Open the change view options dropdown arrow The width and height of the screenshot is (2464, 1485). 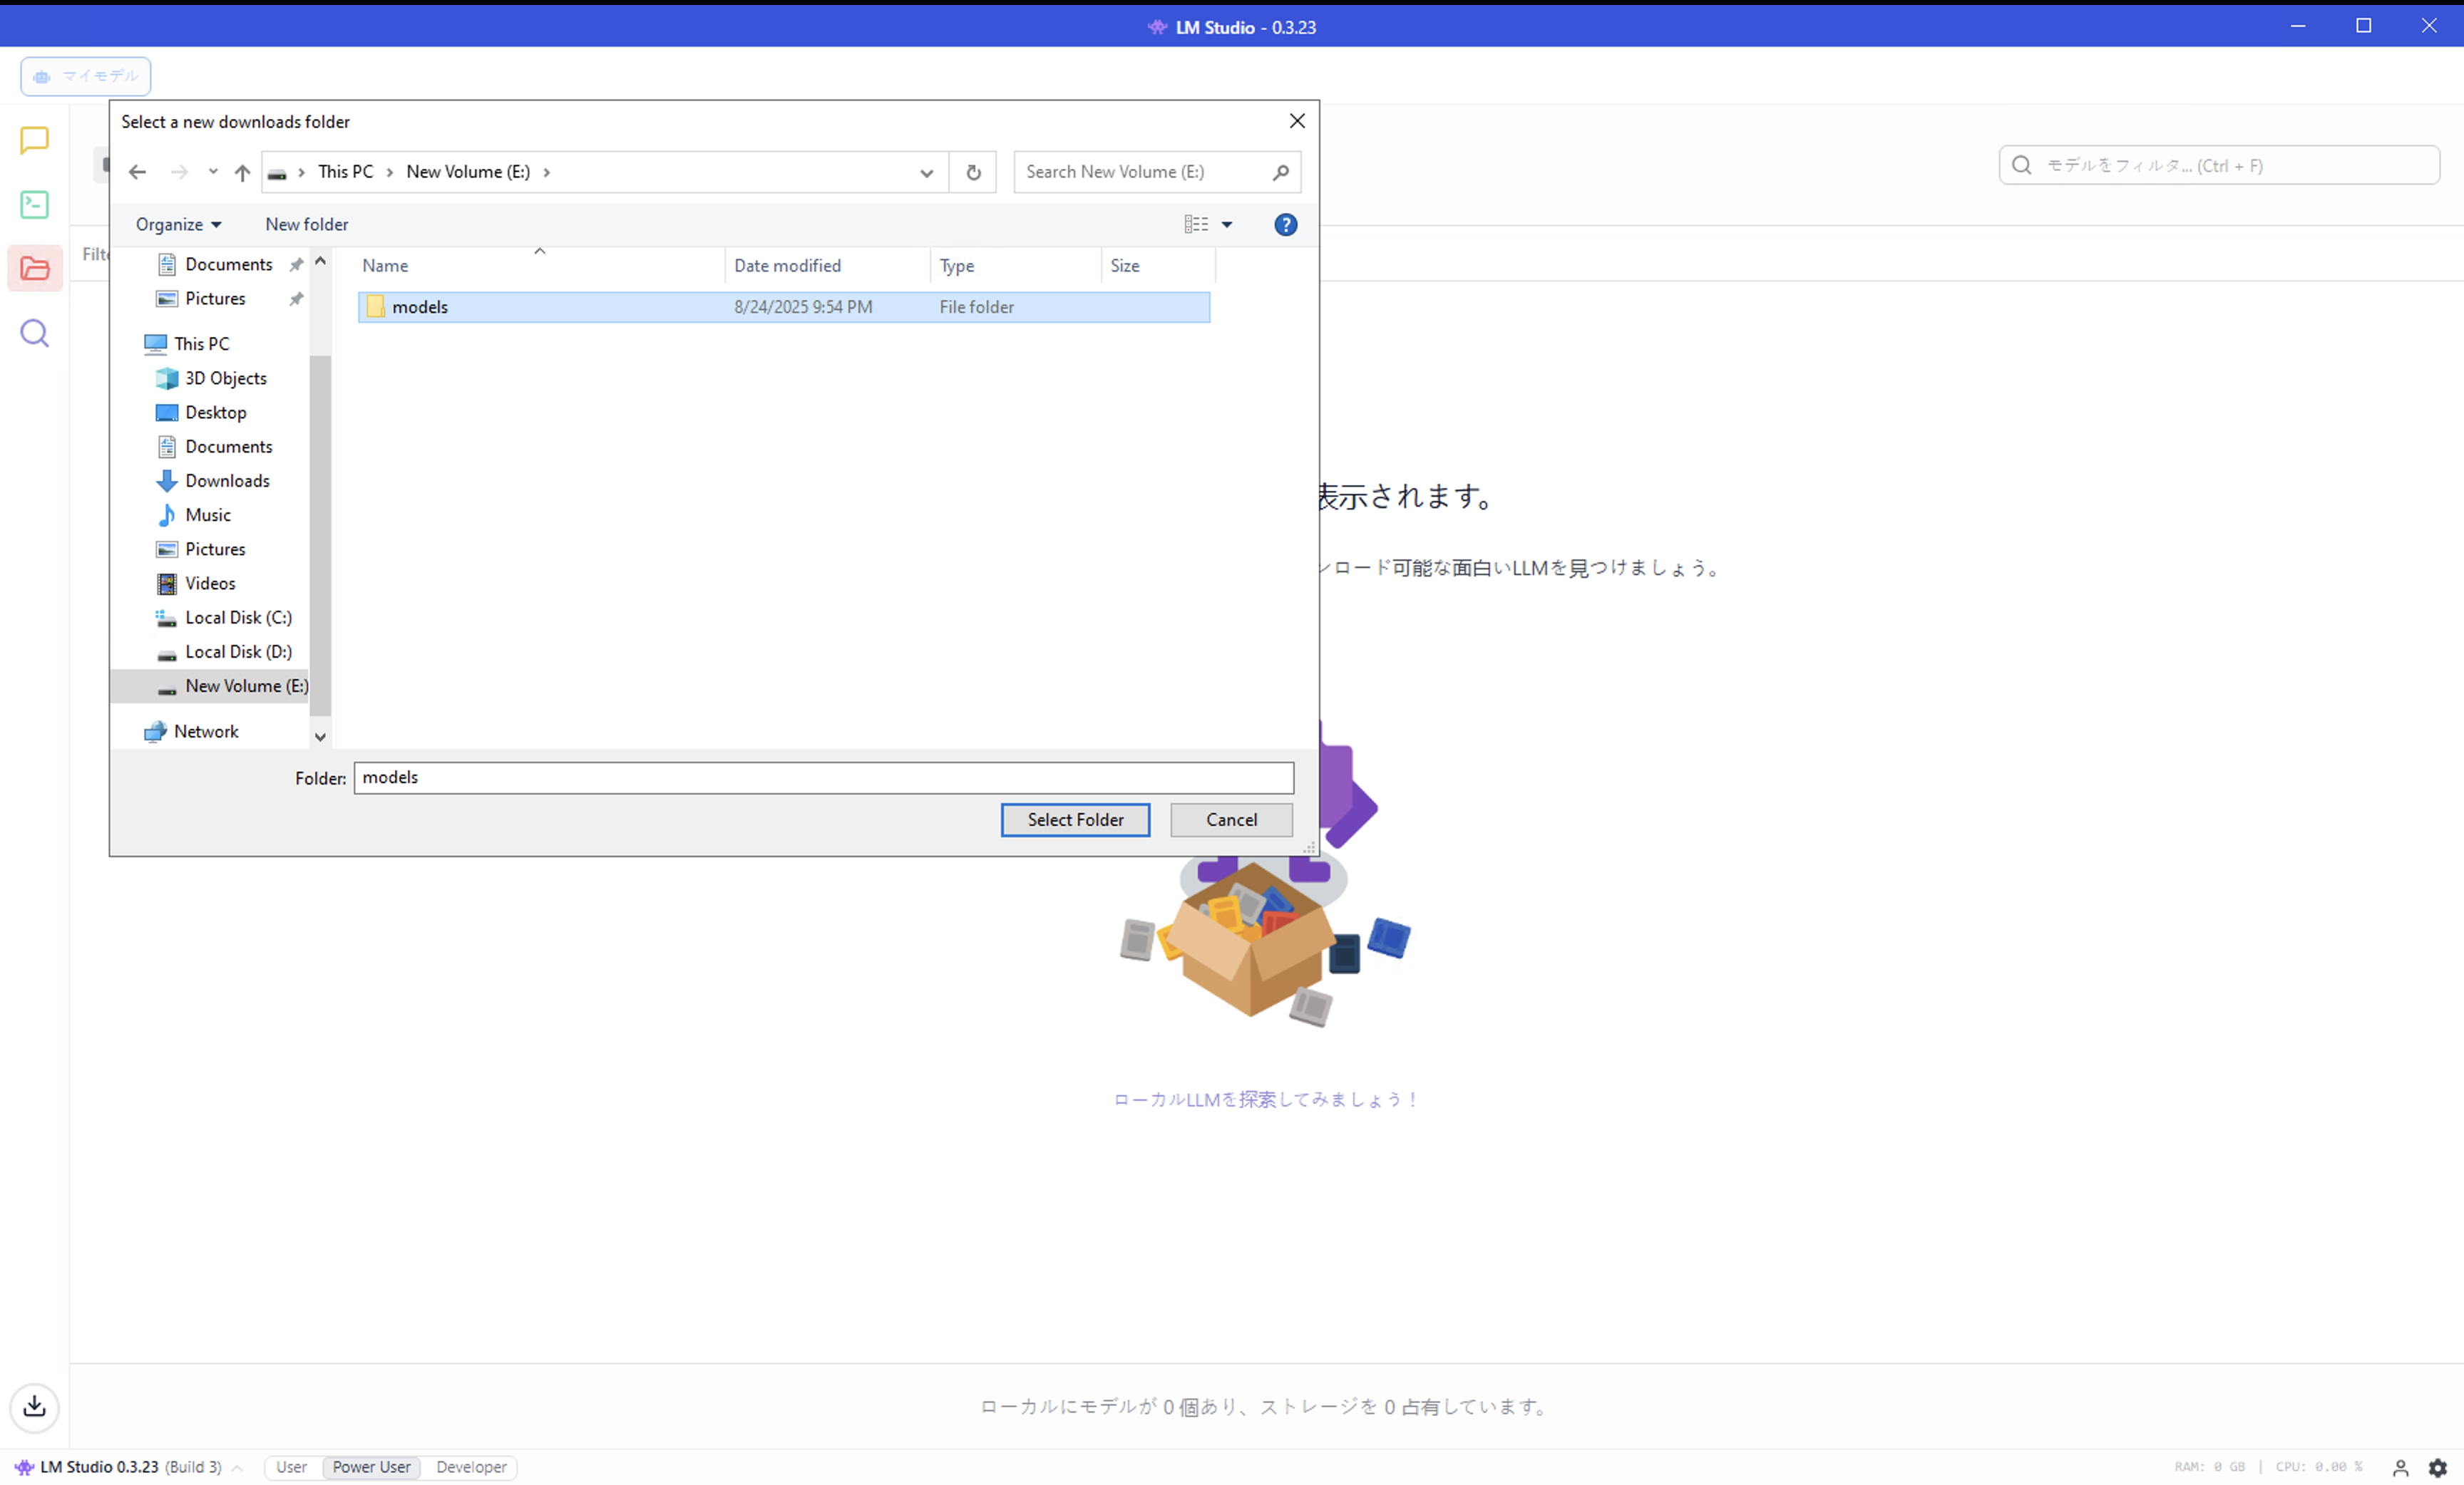1227,224
